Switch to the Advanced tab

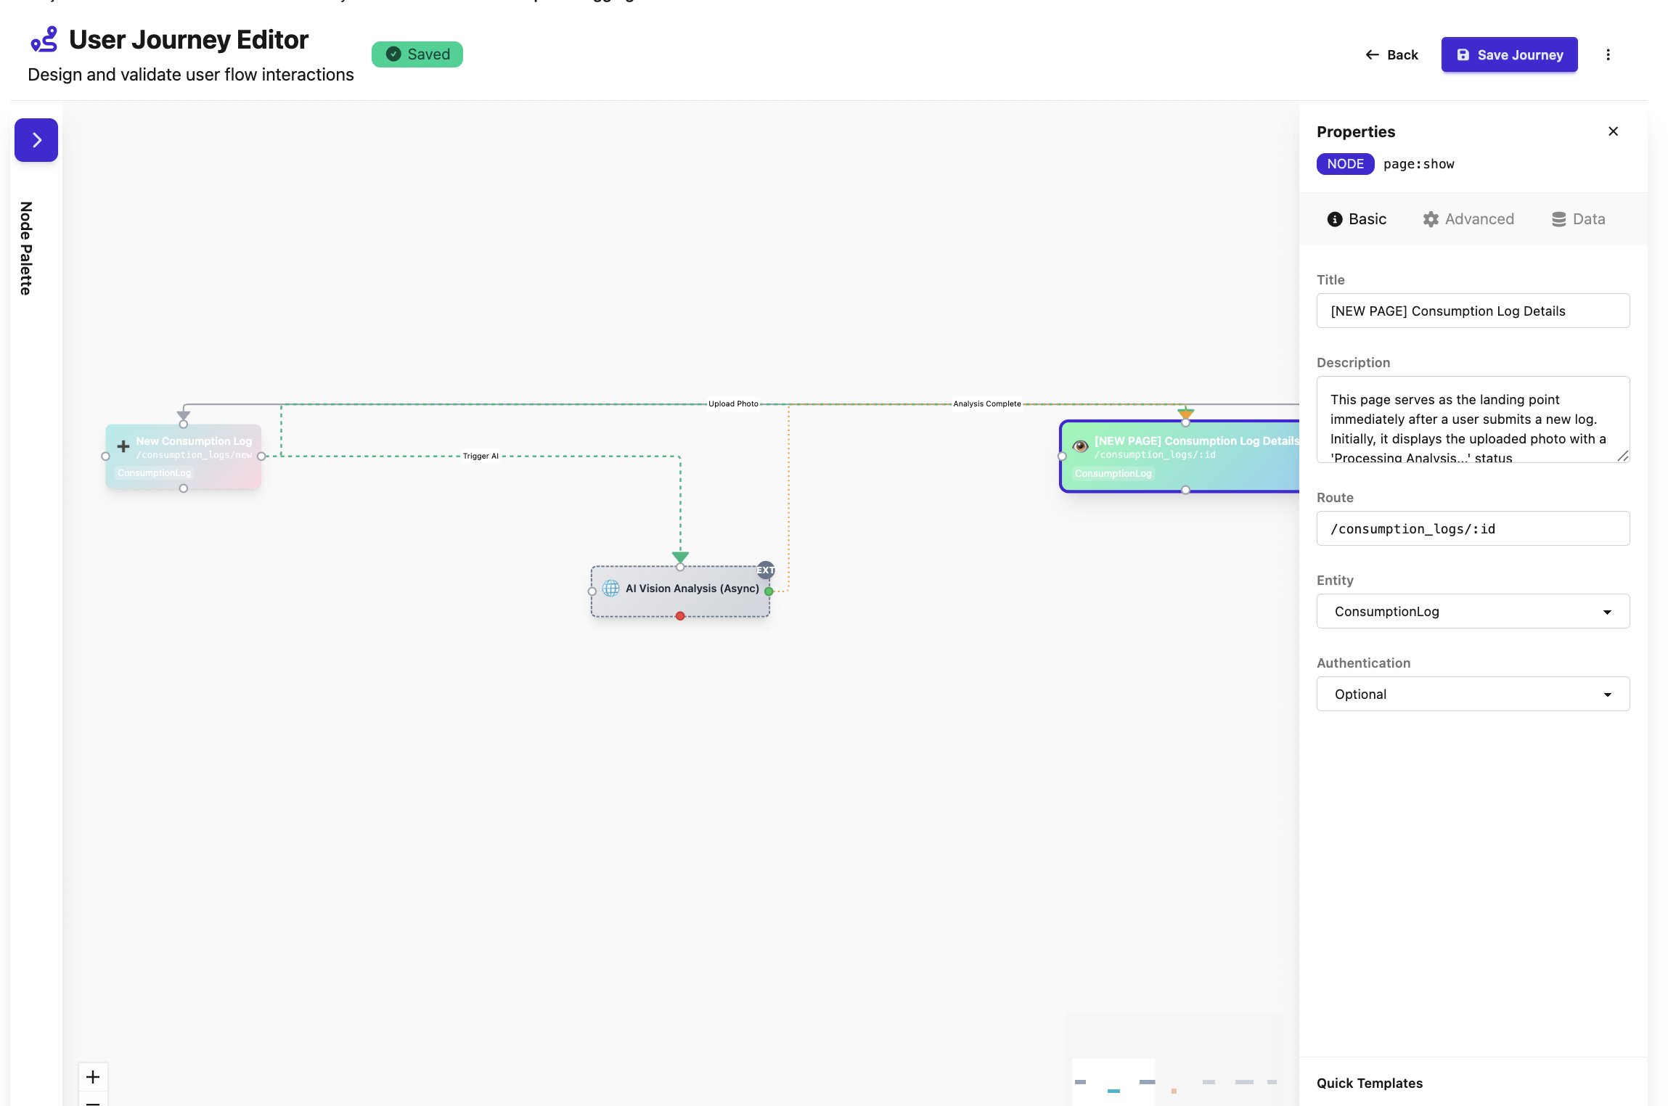1468,218
